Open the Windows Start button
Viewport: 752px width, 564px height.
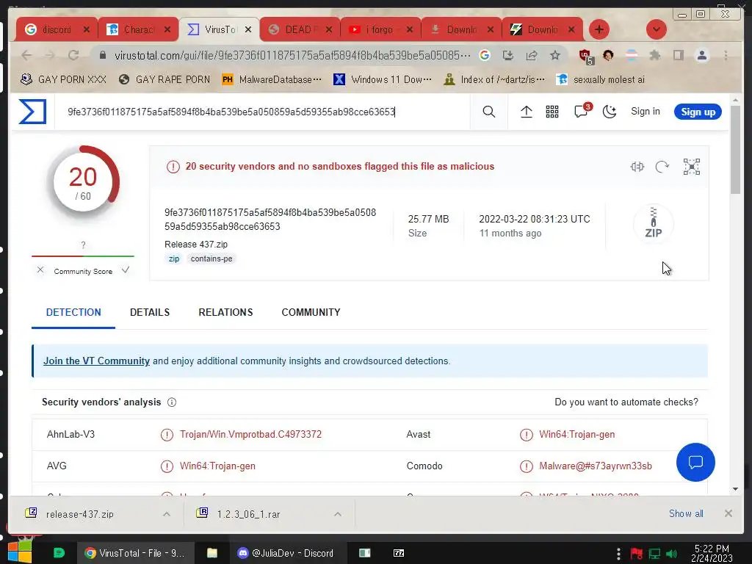[x=19, y=552]
